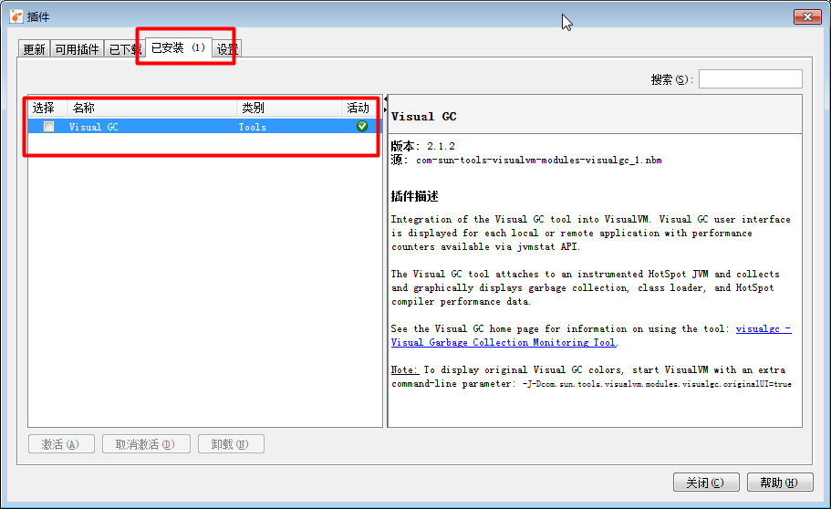Click the Tools category cell
Viewport: 831px width, 509px height.
point(253,127)
